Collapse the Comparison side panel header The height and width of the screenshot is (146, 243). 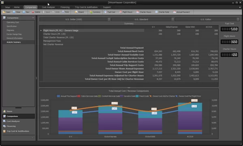[33, 18]
